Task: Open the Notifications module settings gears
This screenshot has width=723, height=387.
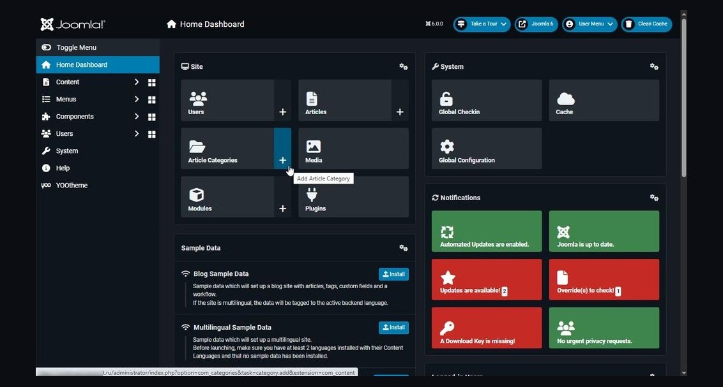Action: 654,198
